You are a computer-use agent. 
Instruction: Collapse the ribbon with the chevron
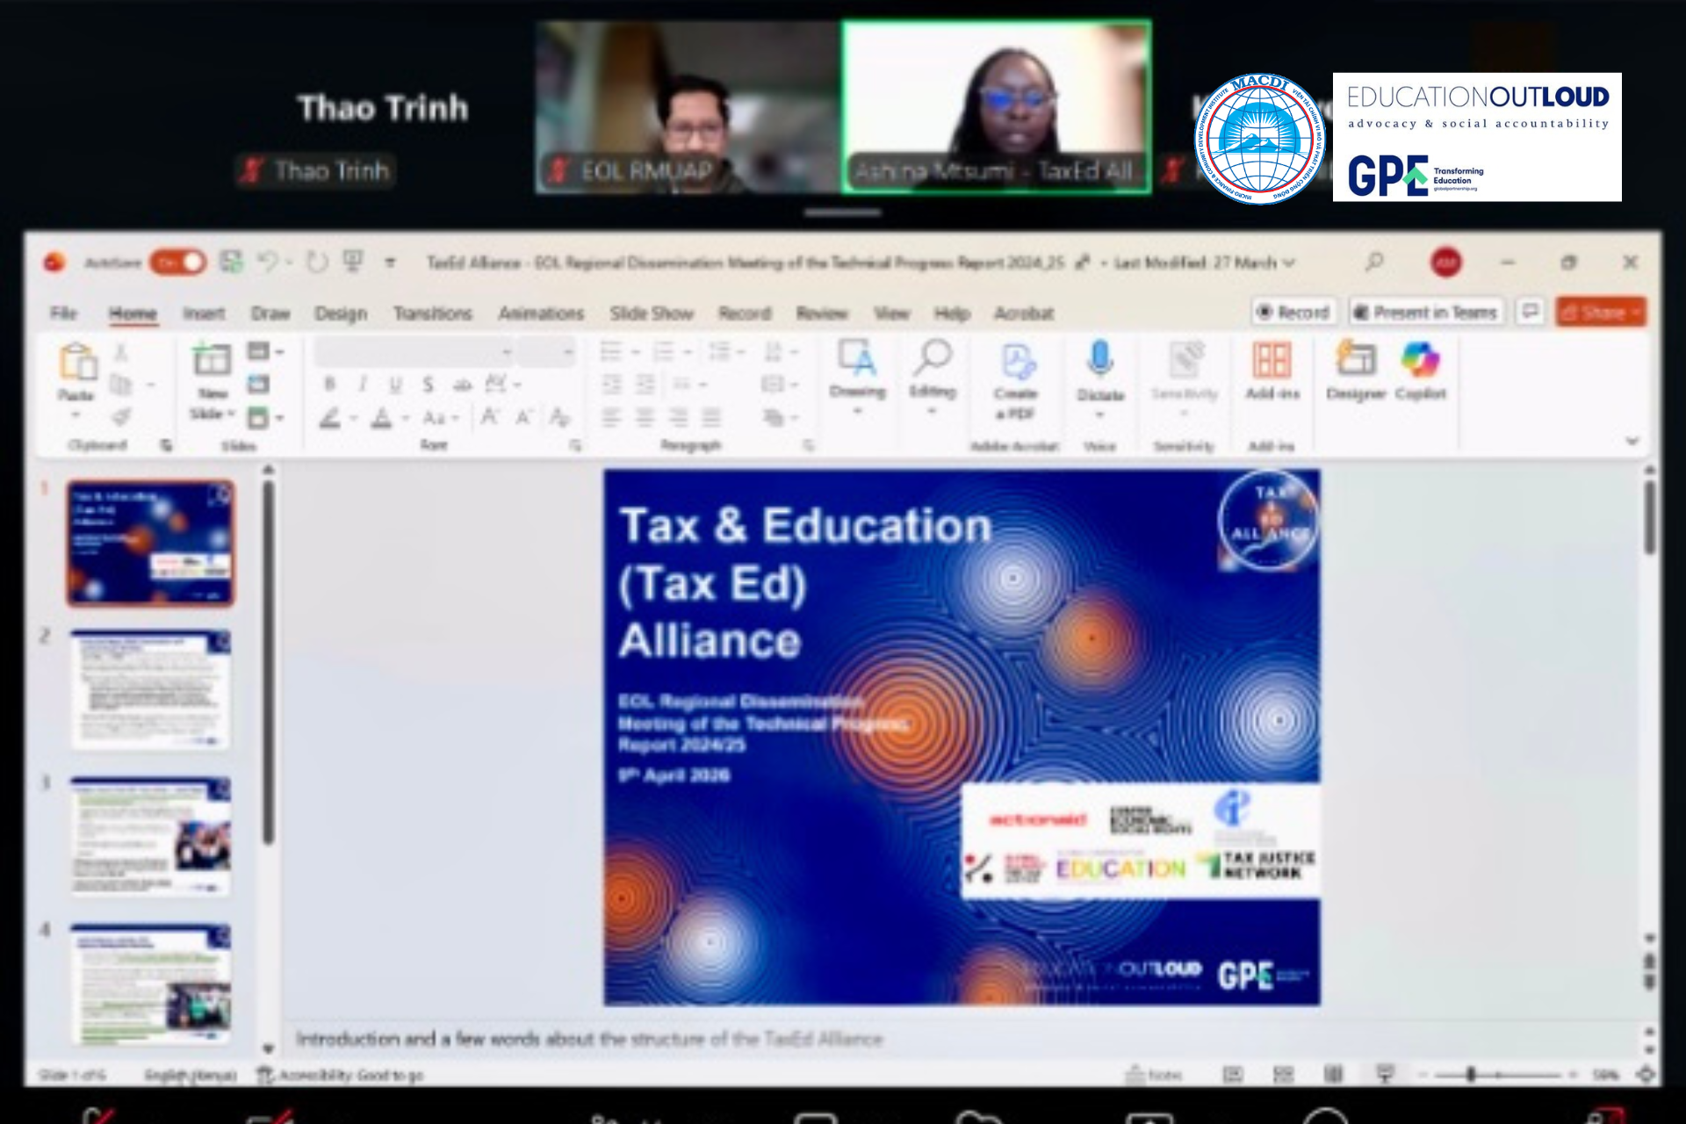[x=1632, y=442]
